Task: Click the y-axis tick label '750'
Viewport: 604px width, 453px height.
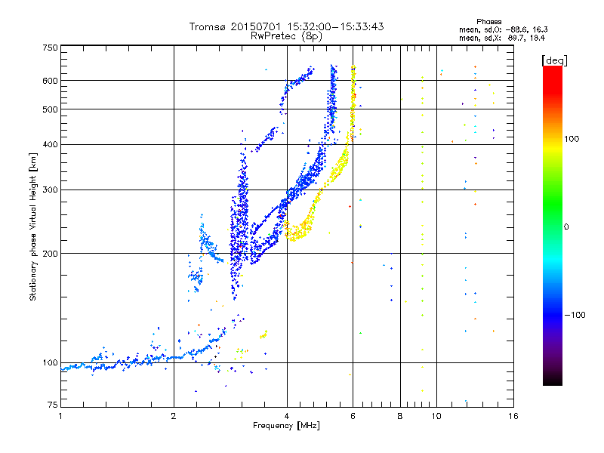Action: (50, 48)
